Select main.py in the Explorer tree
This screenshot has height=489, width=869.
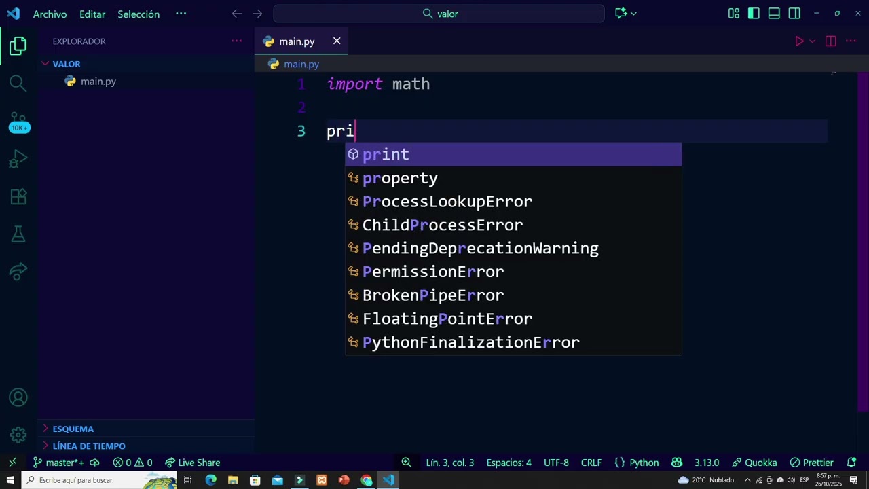tap(146, 81)
